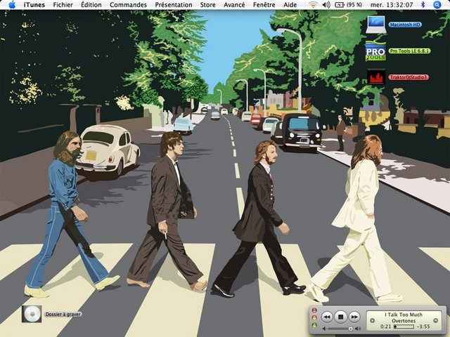Screen dimensions: 450x337
Task: Minimize the iTunes mini player window
Action: tap(314, 318)
